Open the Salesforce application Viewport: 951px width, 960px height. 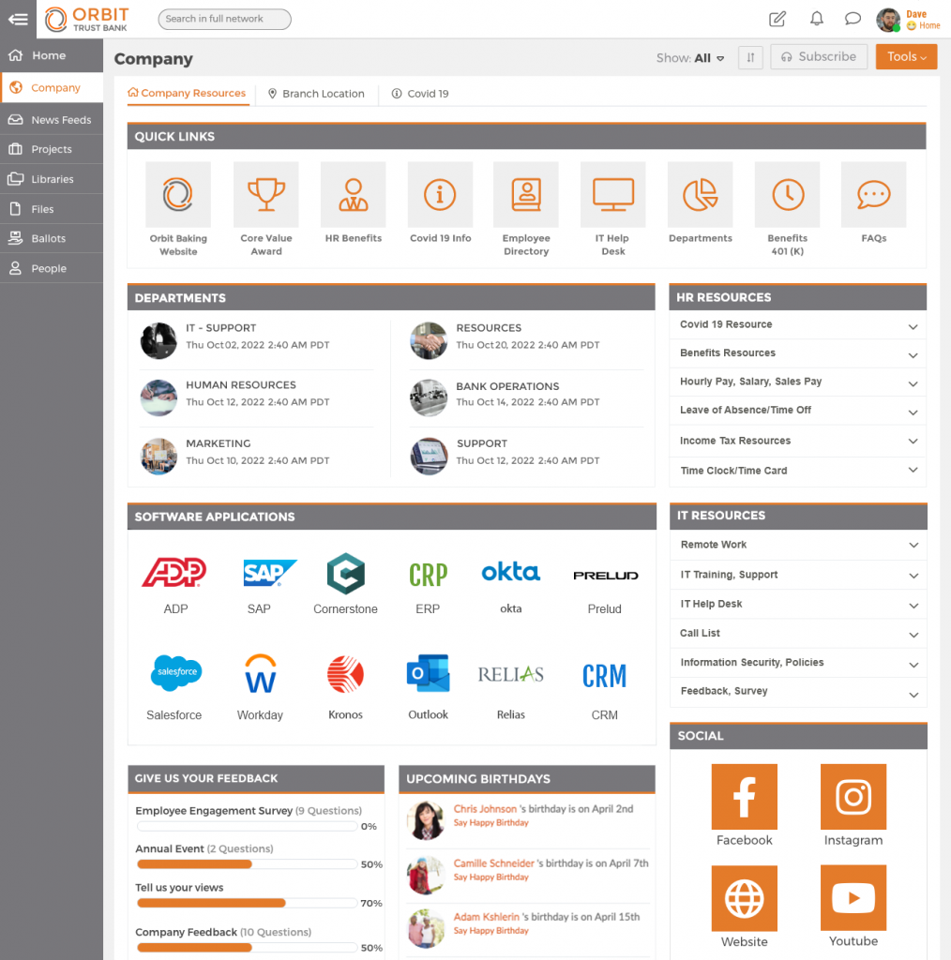pyautogui.click(x=174, y=673)
